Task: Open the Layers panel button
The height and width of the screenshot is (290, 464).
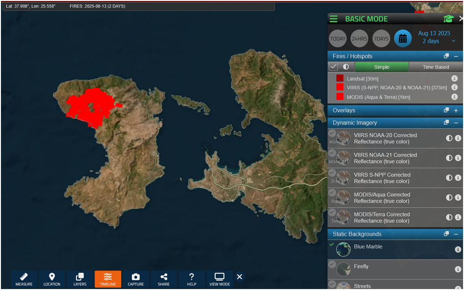Action: (80, 279)
